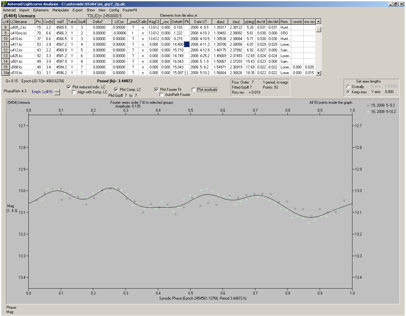
Task: Open the Import menu
Action: tap(24, 10)
